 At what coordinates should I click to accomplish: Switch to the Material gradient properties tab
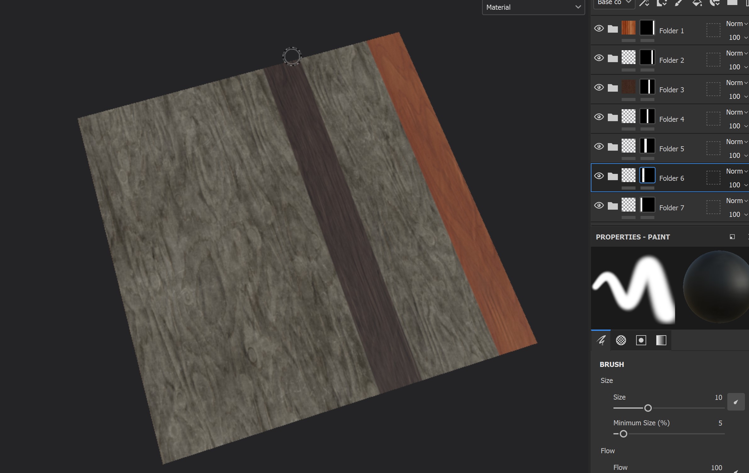tap(661, 340)
